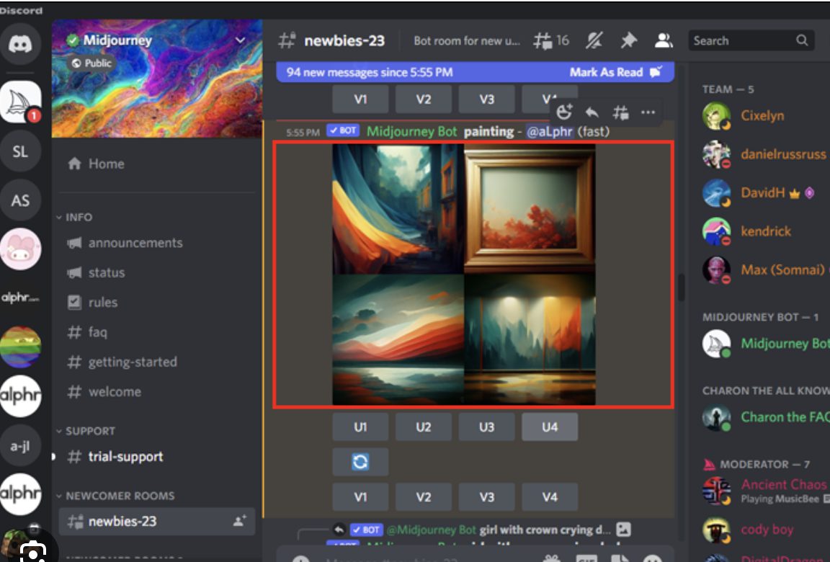
Task: Open pinned messages icon
Action: 628,40
